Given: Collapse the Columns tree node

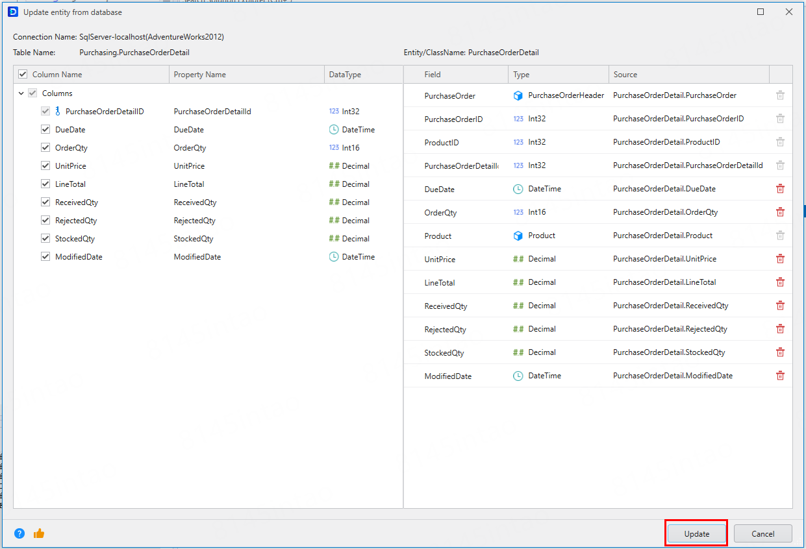Looking at the screenshot, I should coord(21,93).
